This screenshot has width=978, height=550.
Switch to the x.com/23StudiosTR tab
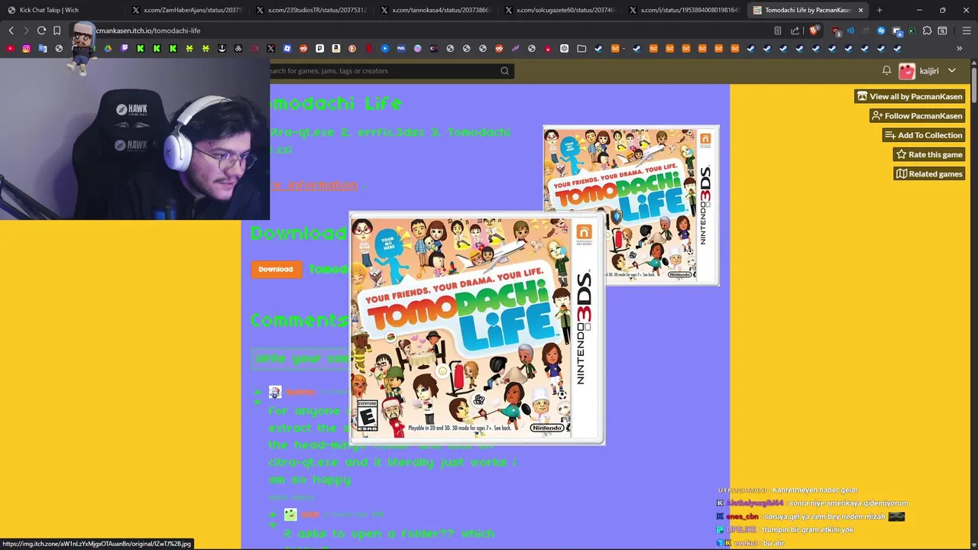coord(310,10)
